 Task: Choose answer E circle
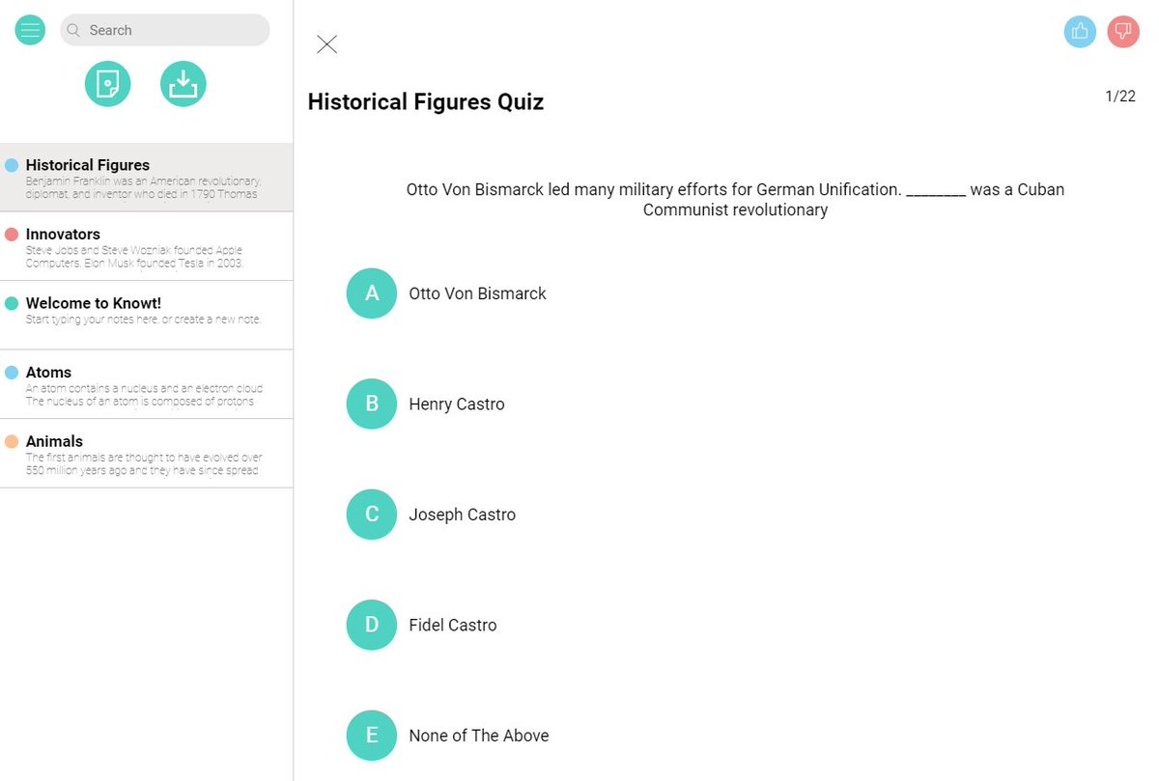pyautogui.click(x=372, y=736)
